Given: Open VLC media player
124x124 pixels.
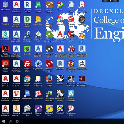Looking at the screenshot, I should (82, 34).
